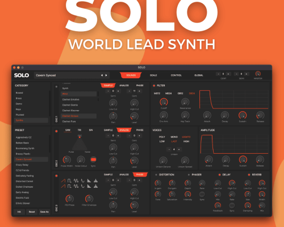Click the filter Cutoff knob
Screen dimensions: 284x227
pos(164,102)
